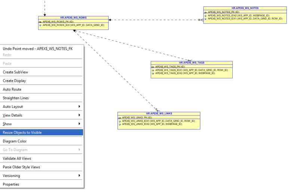Image resolution: width=288 pixels, height=193 pixels.
Task: Click index diamond icon beside APEX$_WS_LINKS_IDX1
Action: tap(120, 121)
